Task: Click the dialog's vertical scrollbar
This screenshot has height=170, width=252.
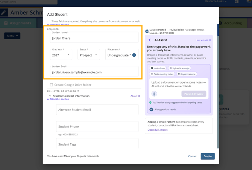Action: pyautogui.click(x=218, y=86)
